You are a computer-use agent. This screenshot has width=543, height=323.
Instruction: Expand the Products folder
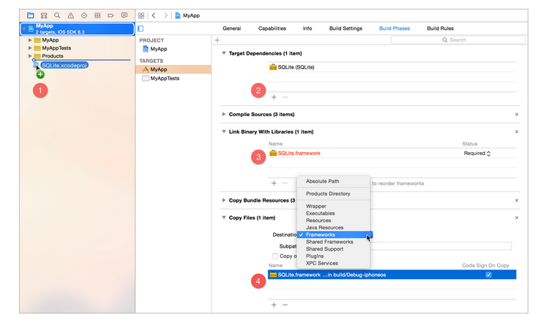pyautogui.click(x=30, y=56)
